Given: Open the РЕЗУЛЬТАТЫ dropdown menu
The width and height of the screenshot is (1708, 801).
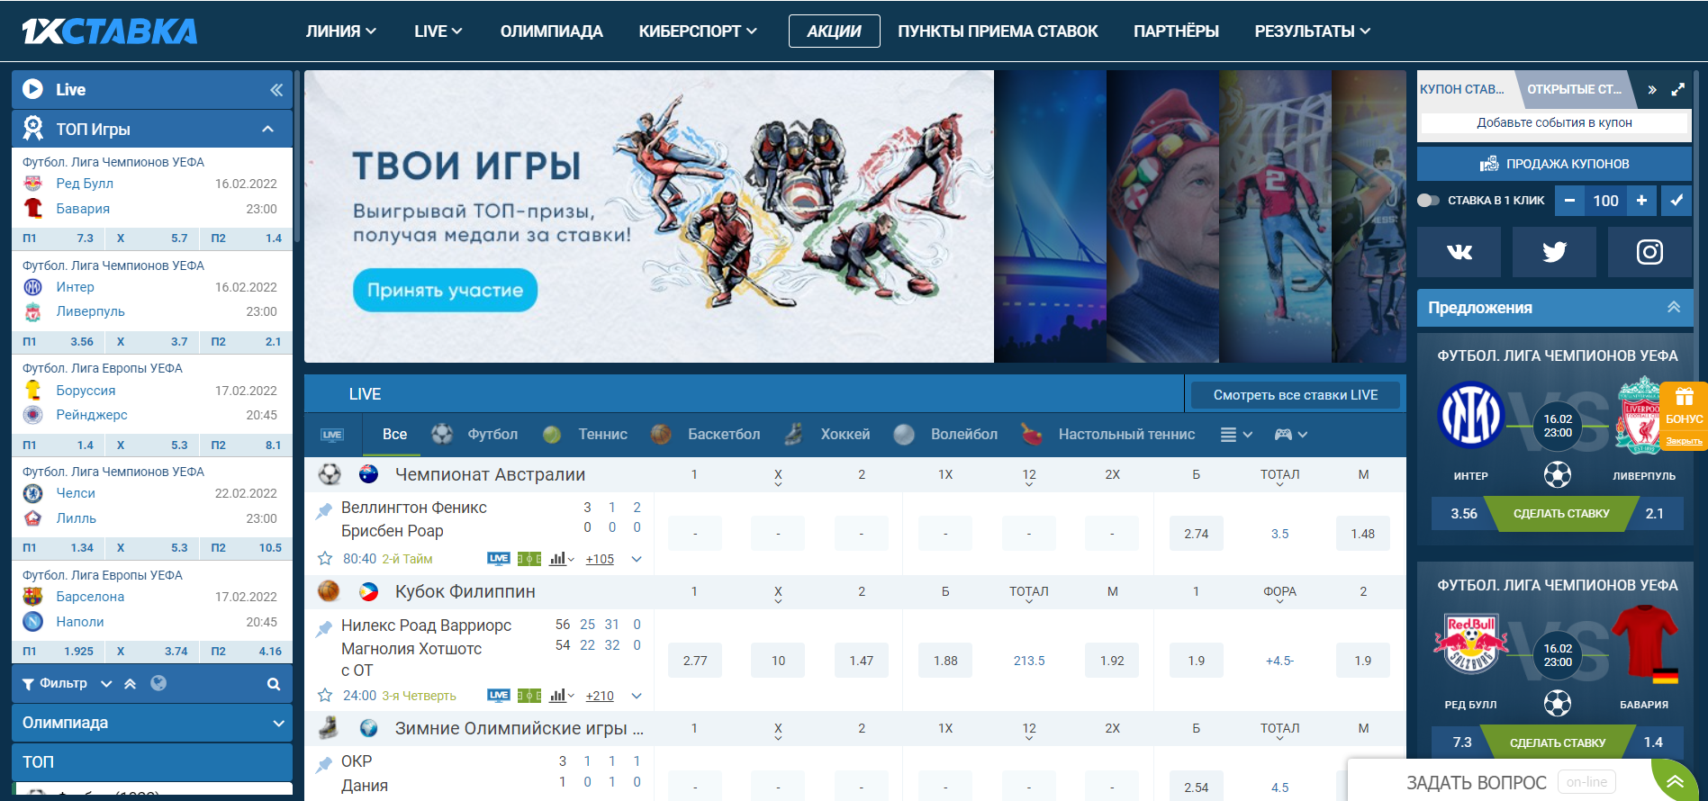Looking at the screenshot, I should point(1312,31).
